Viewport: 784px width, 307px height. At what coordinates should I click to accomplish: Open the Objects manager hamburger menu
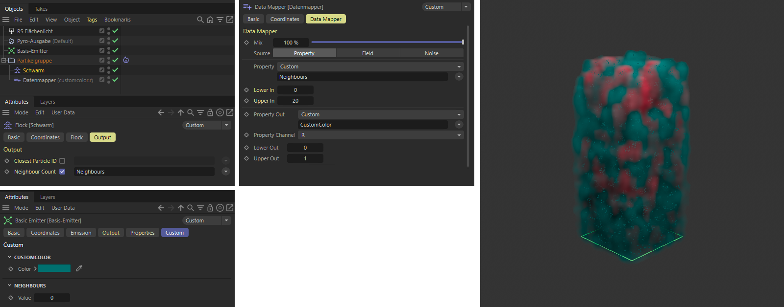point(6,20)
